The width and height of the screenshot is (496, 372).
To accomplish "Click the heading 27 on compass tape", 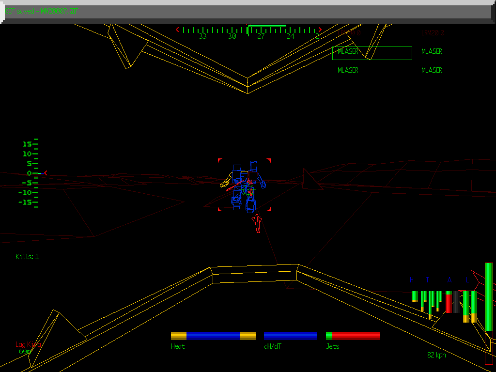I will (x=260, y=35).
